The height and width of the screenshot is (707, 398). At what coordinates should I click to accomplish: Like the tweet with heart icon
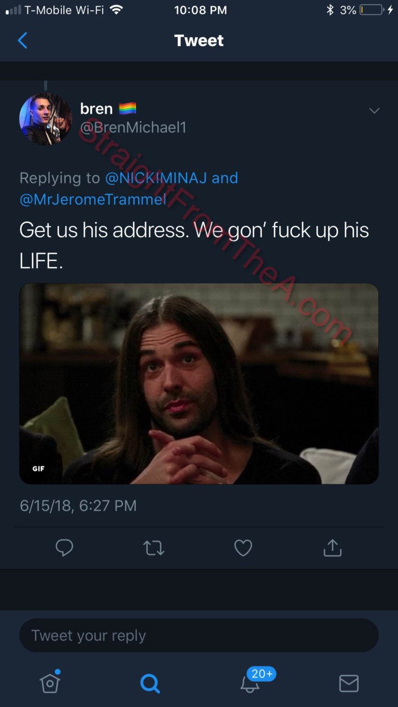pos(243,547)
